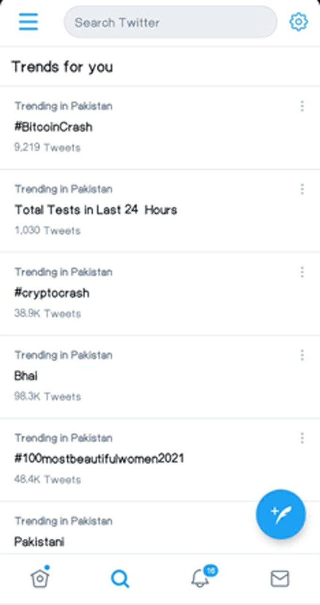Open #100mostbeautifulwomen2021 trend
The height and width of the screenshot is (605, 320).
[x=99, y=458]
